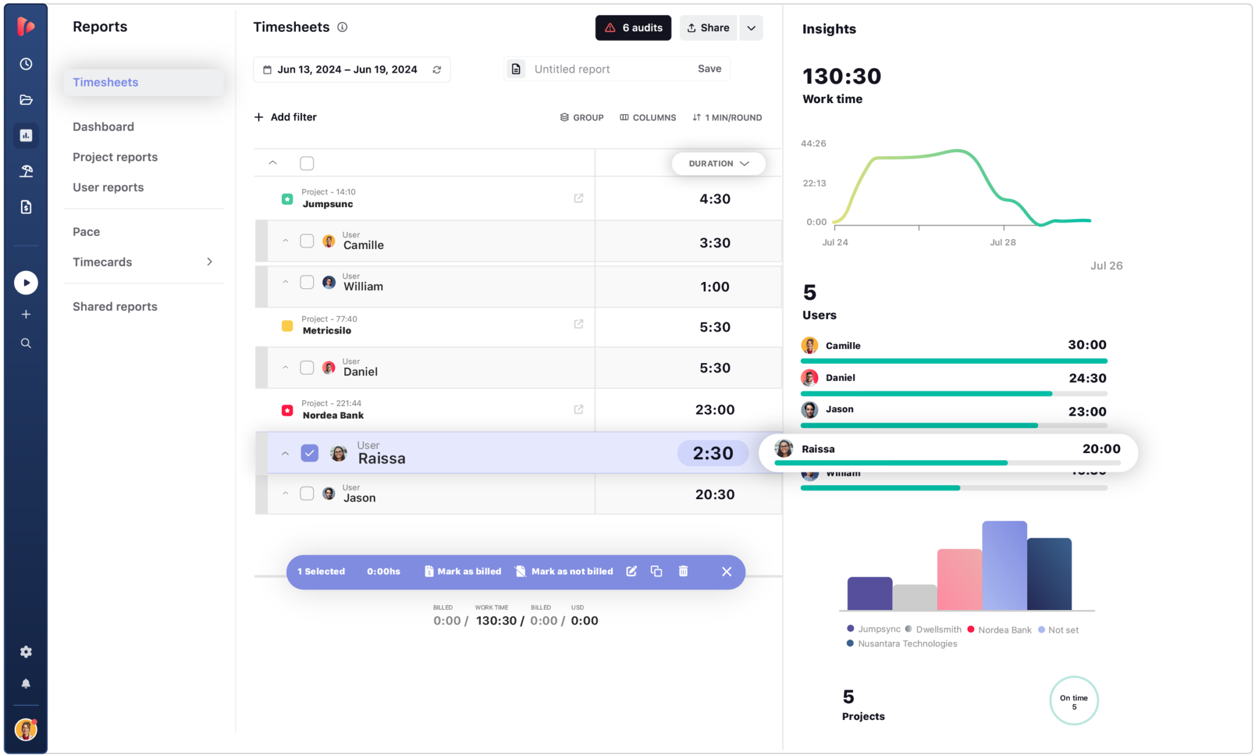Open invoices via the dollar document icon
The width and height of the screenshot is (1255, 756).
tap(26, 207)
